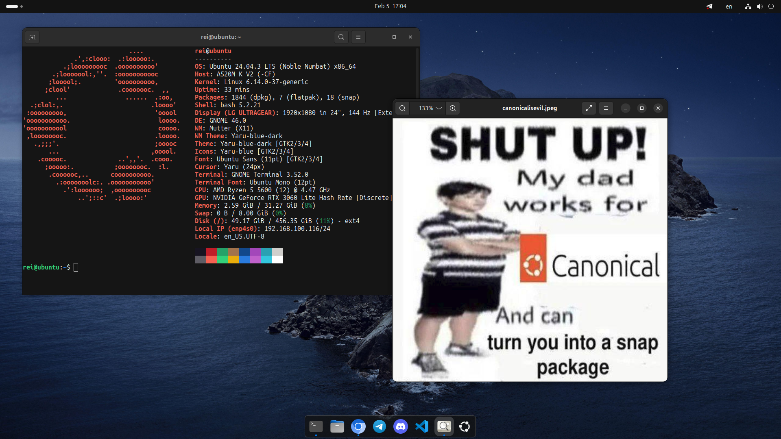Open the en input language menu
The image size is (781, 439).
tap(729, 7)
